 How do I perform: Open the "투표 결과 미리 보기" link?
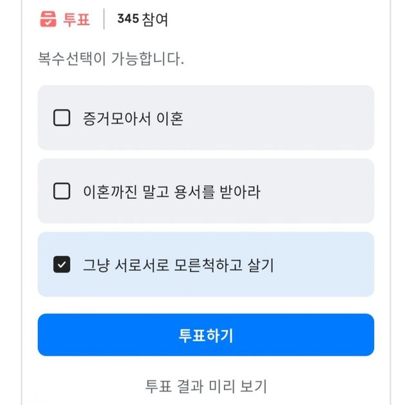click(206, 386)
